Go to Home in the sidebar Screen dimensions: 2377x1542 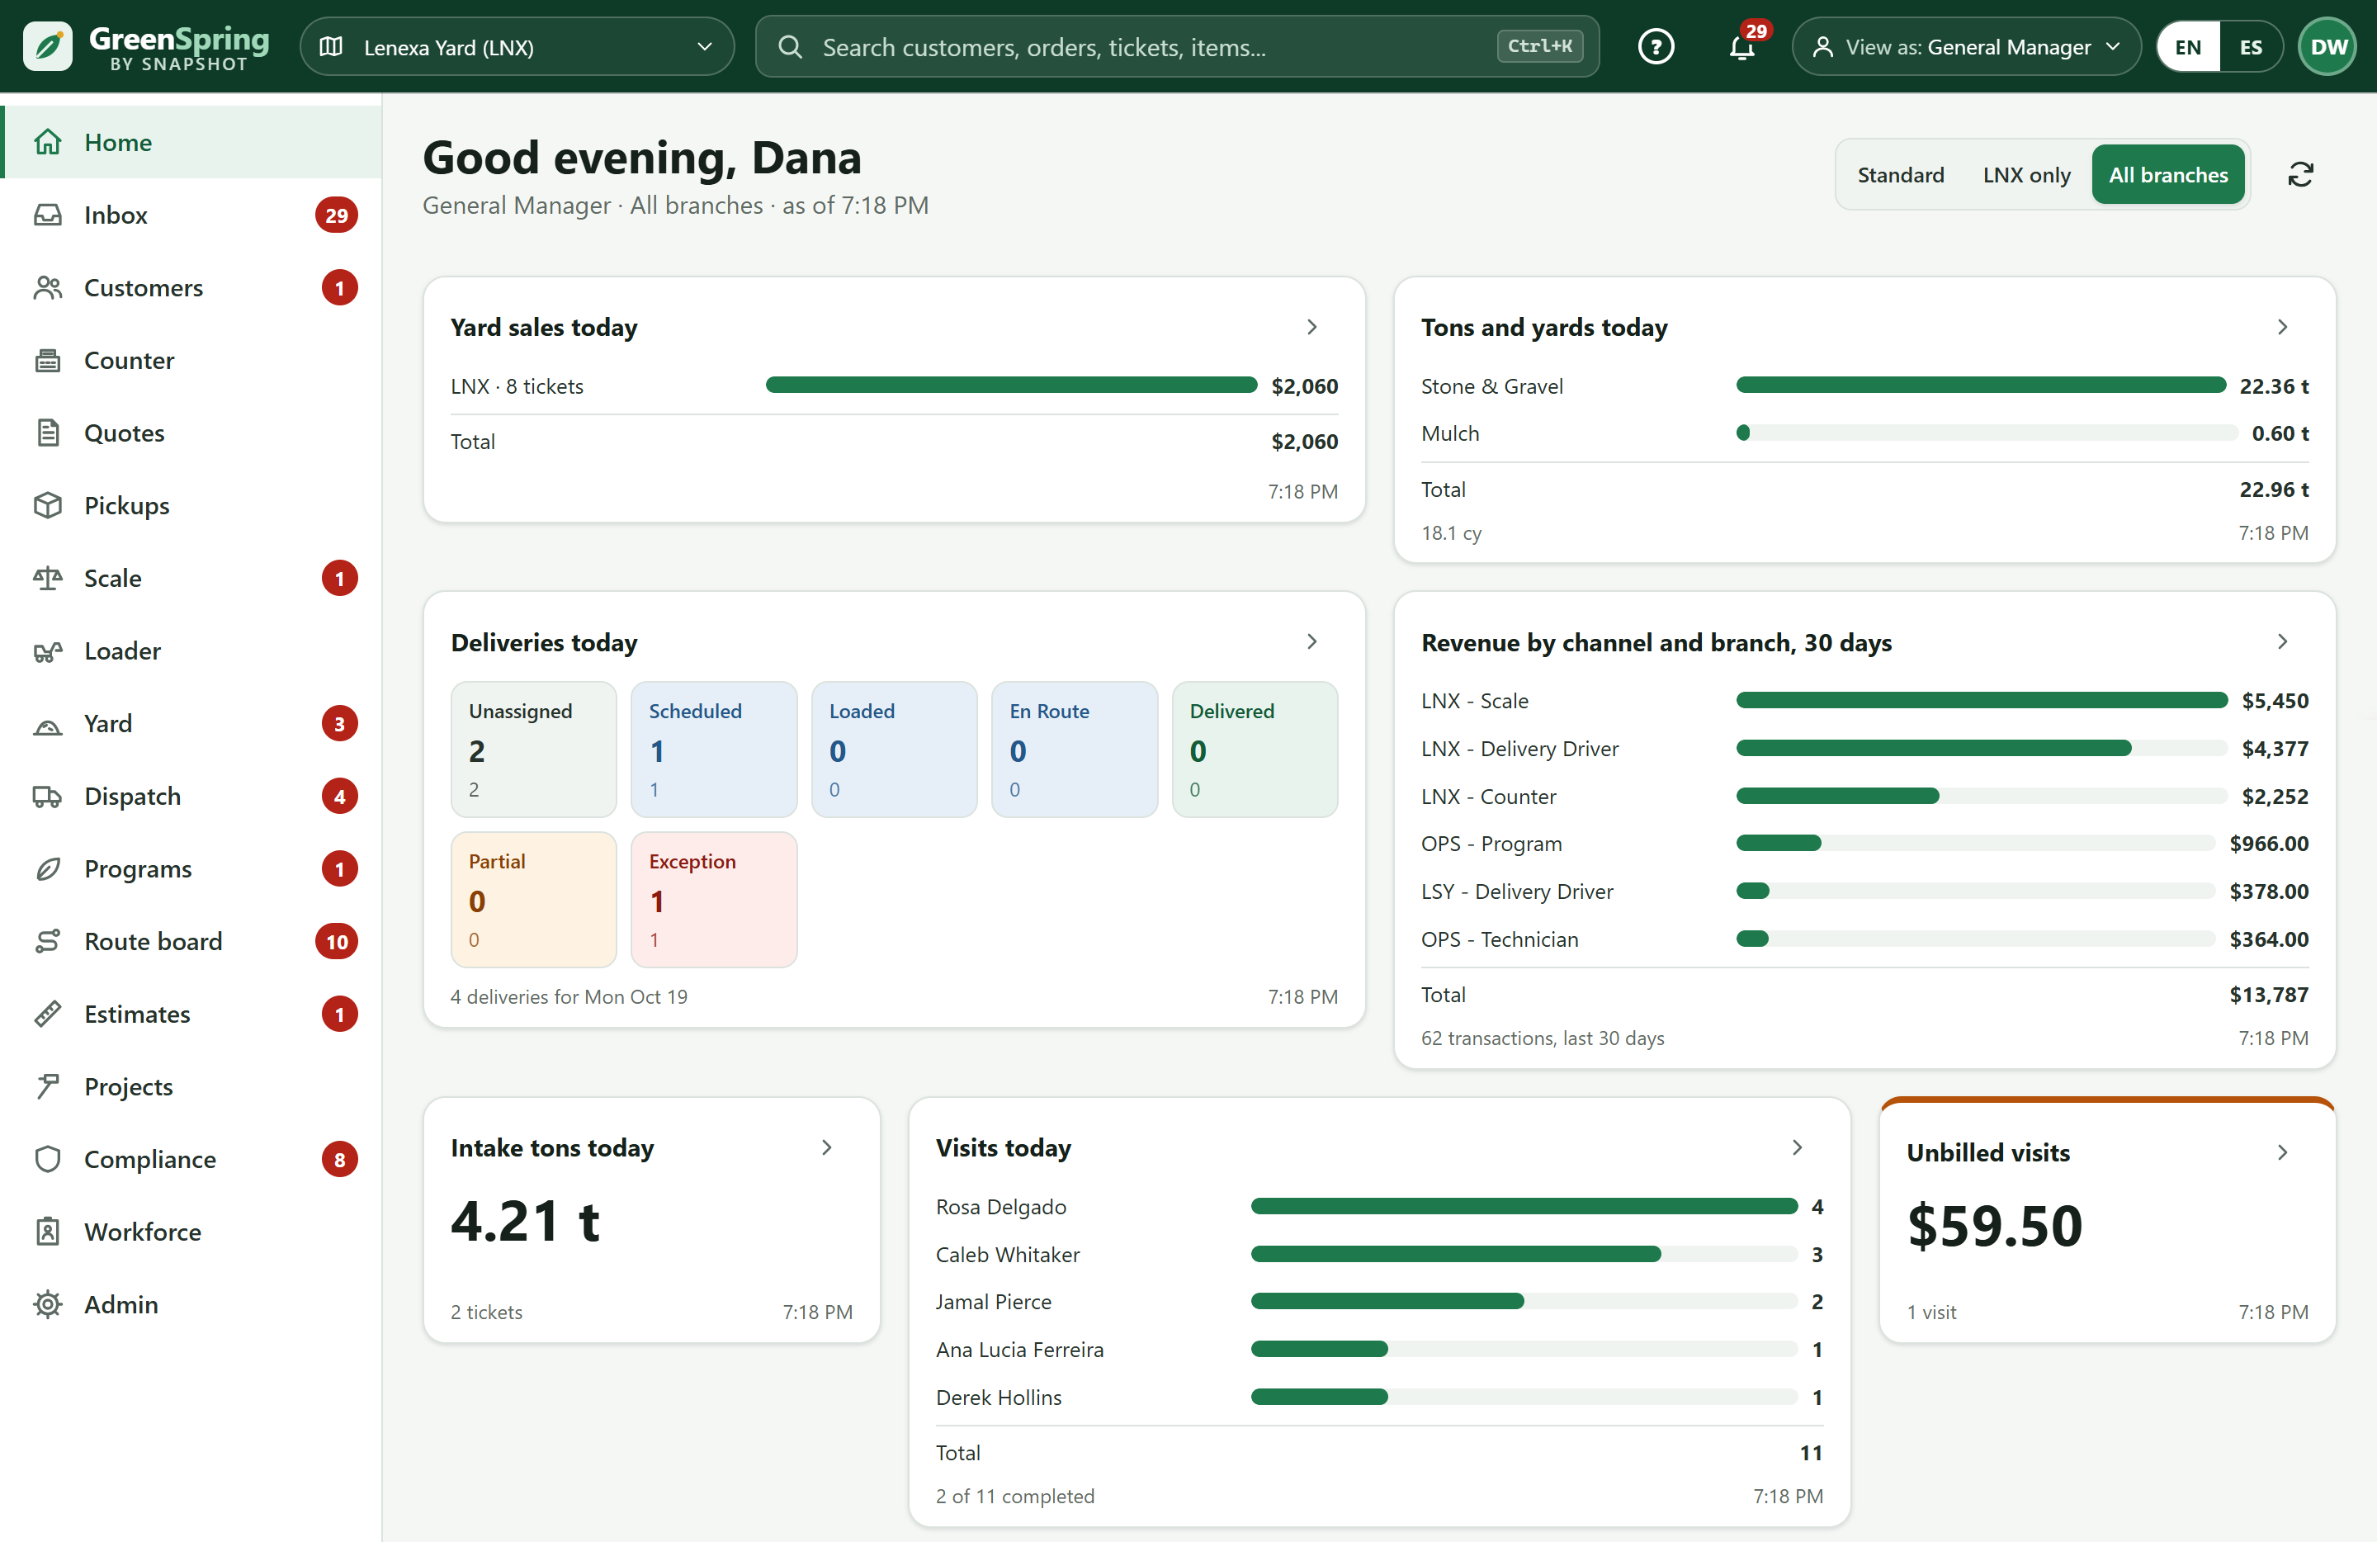click(191, 142)
